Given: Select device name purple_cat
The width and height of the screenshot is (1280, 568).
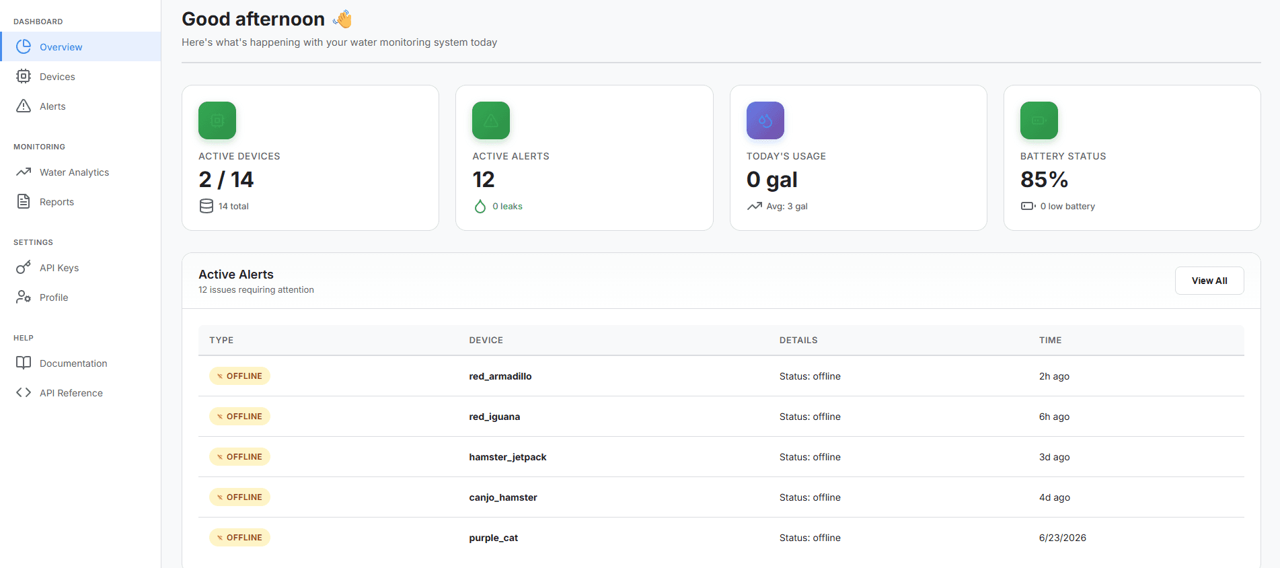Looking at the screenshot, I should pyautogui.click(x=494, y=538).
